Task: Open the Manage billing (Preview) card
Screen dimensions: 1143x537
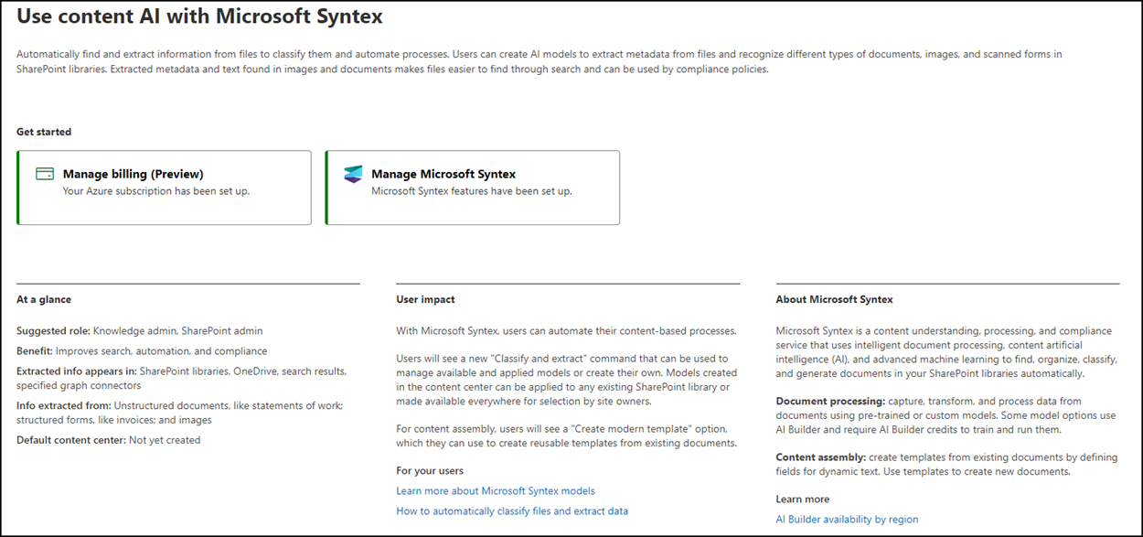Action: [165, 188]
